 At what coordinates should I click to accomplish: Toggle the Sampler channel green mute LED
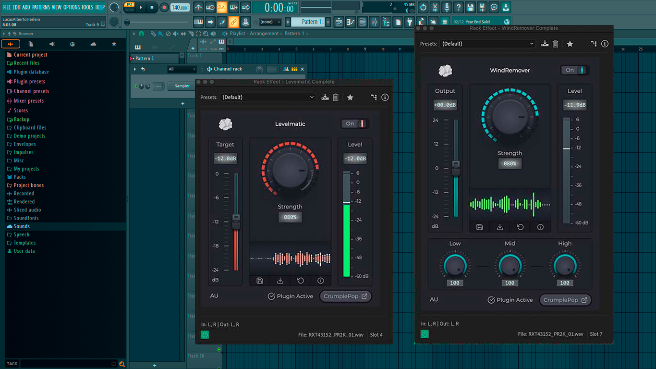pos(135,86)
